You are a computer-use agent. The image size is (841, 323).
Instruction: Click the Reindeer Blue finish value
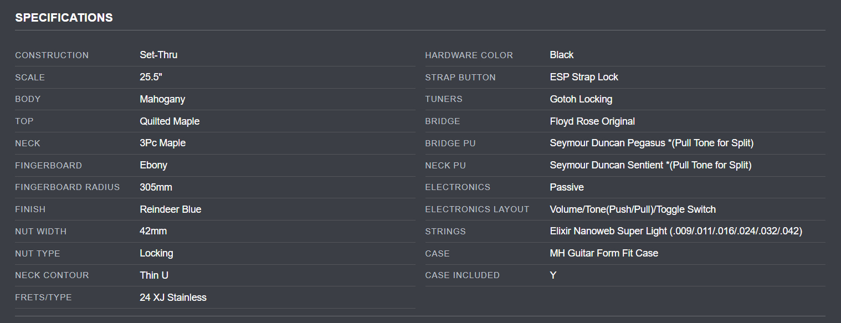click(171, 209)
